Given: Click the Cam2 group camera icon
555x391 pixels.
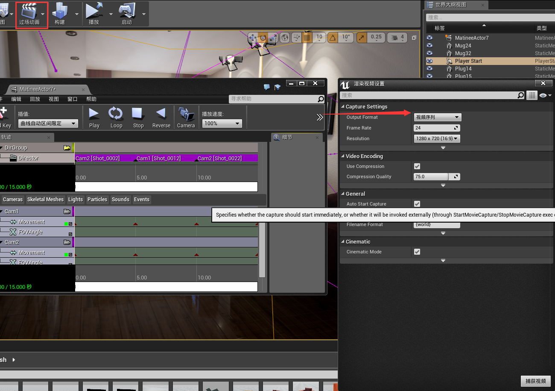Looking at the screenshot, I should tap(67, 242).
